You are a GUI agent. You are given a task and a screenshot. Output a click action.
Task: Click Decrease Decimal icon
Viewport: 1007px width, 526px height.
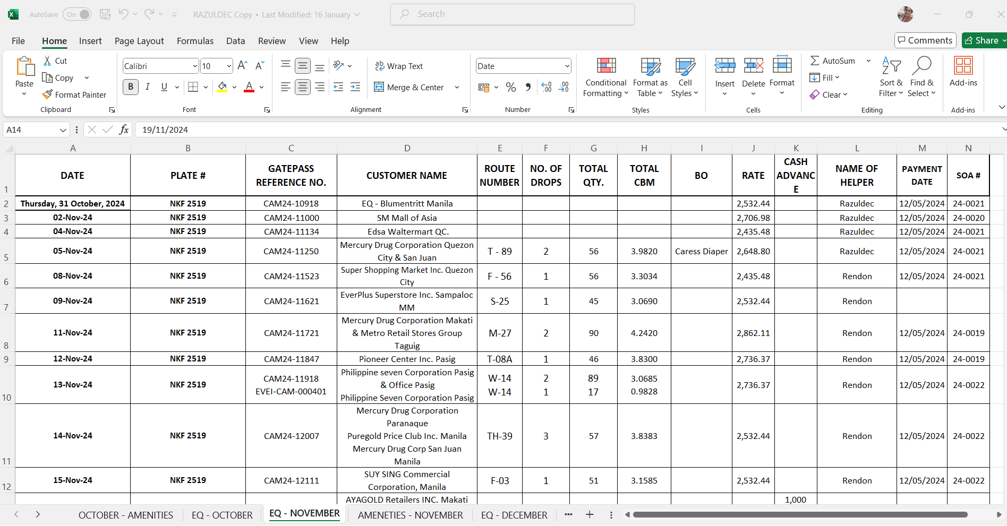[564, 87]
